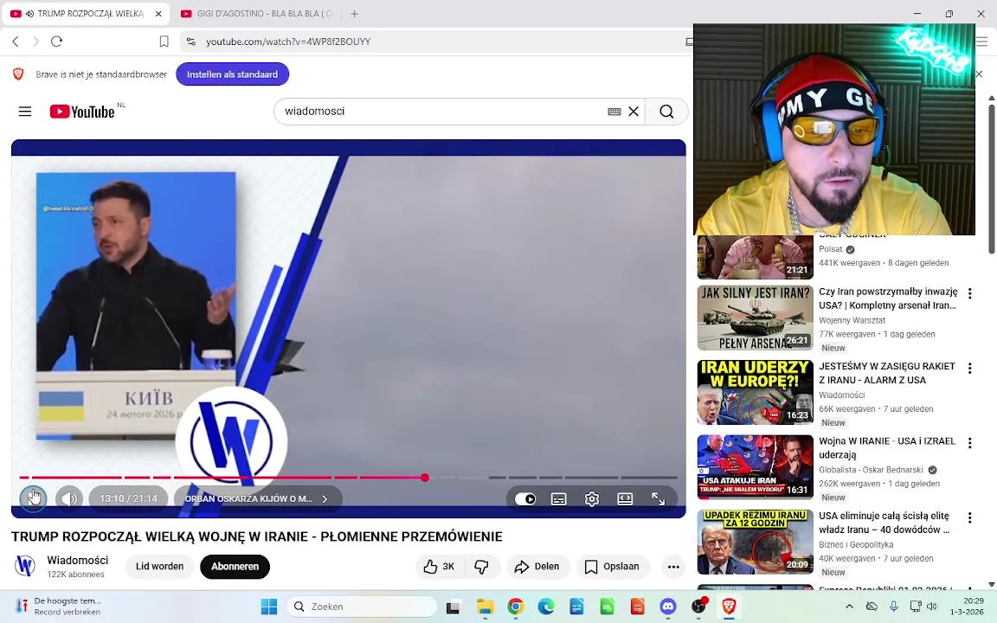Open 'UPADEK REŻIMU IRANU' thumbnail
Viewport: 997px width, 623px height.
(756, 543)
